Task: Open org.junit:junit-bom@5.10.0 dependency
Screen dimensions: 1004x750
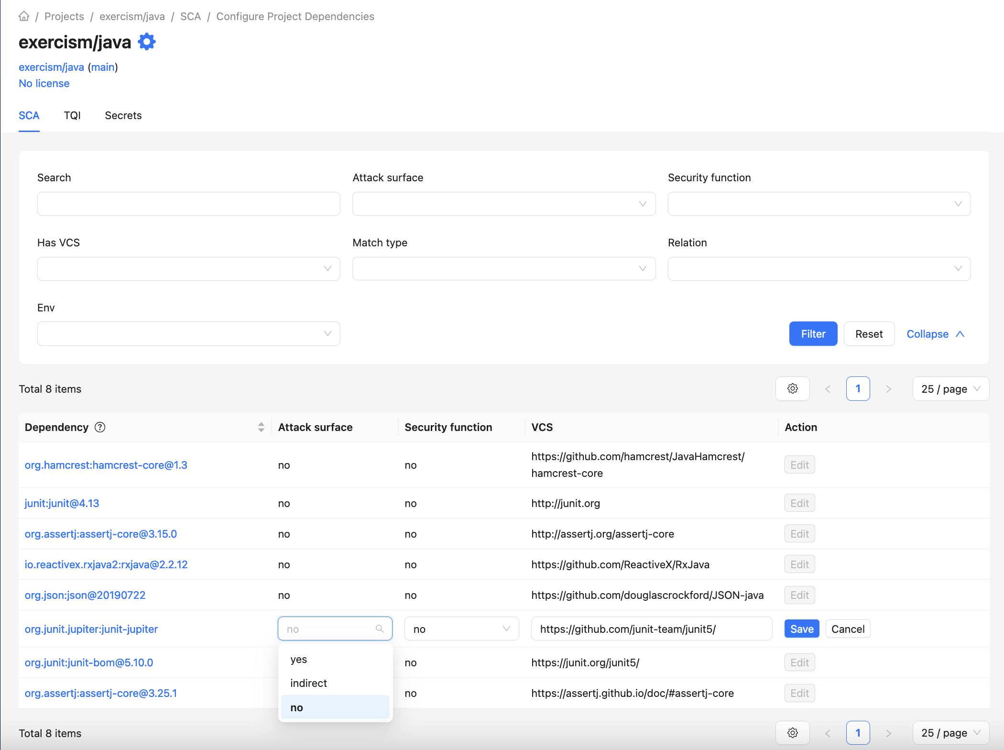Action: (x=89, y=662)
